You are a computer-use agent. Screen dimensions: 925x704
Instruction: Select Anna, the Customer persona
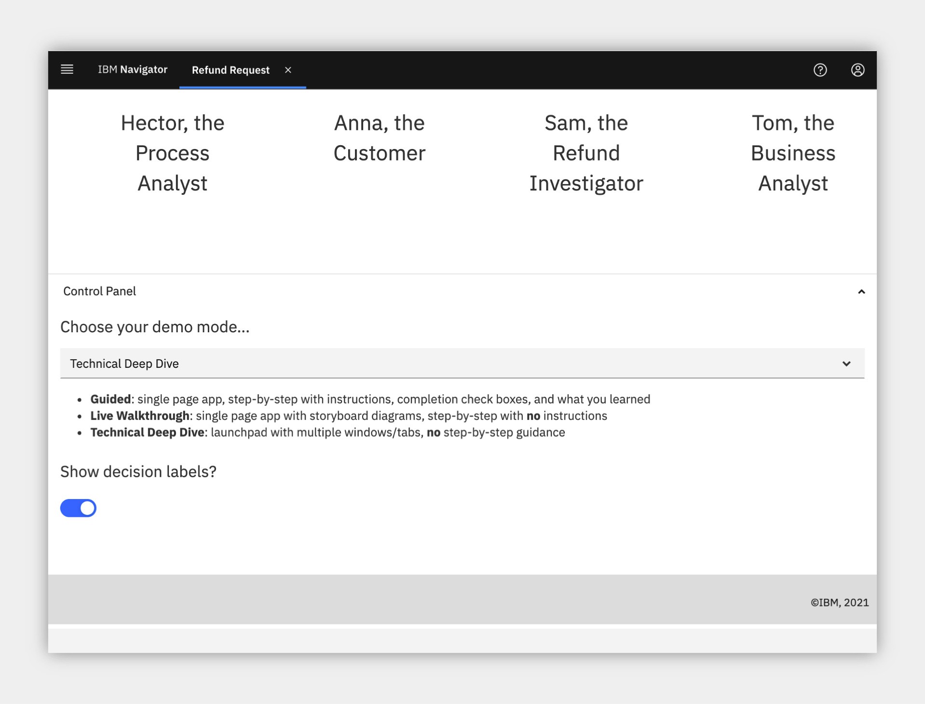[x=380, y=138]
